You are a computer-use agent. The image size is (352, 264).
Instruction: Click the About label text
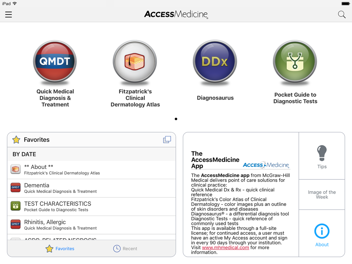coord(322,245)
